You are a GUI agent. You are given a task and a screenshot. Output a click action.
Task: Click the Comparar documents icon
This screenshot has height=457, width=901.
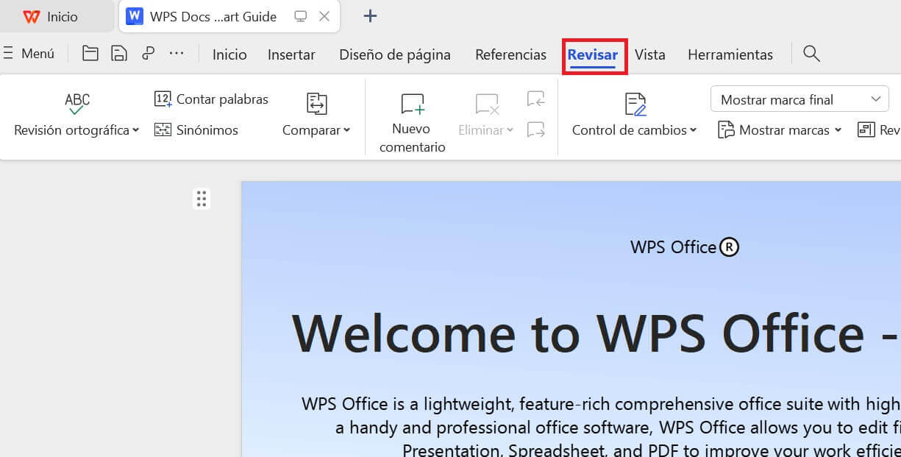(316, 103)
